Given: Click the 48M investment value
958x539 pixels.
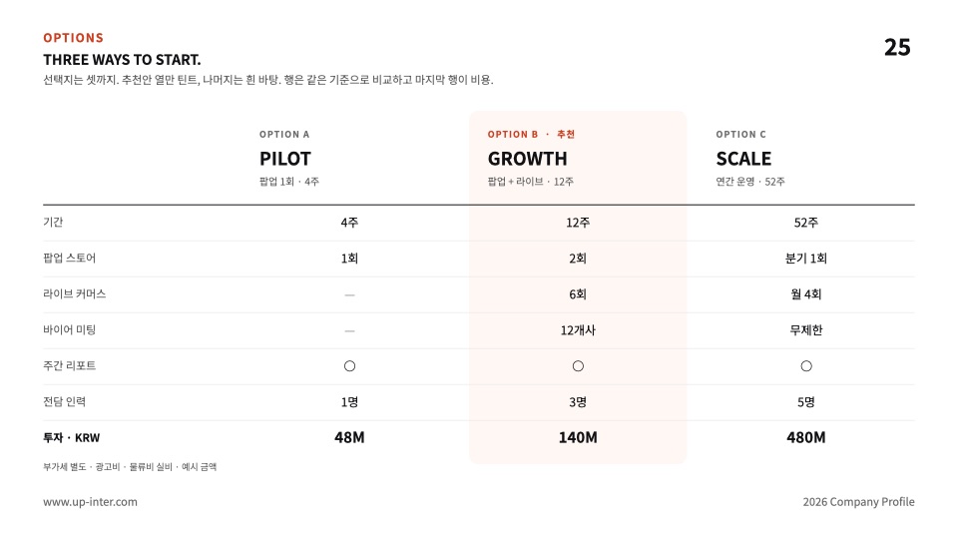Looking at the screenshot, I should (349, 437).
